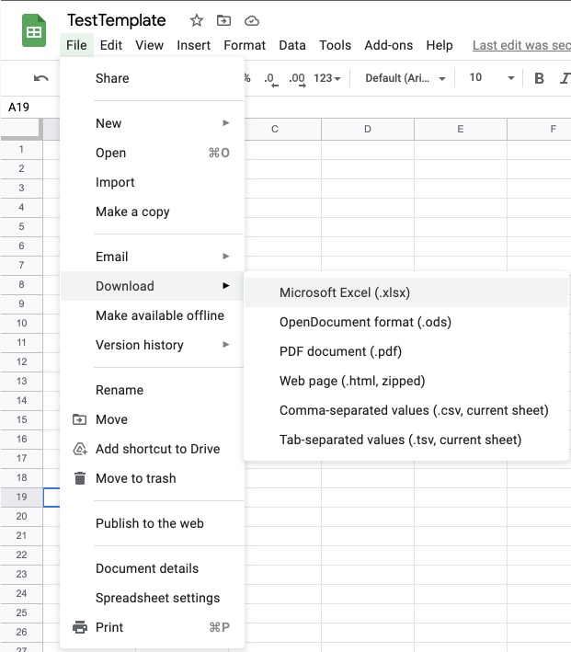
Task: Select row 12 header
Action: pyautogui.click(x=22, y=361)
